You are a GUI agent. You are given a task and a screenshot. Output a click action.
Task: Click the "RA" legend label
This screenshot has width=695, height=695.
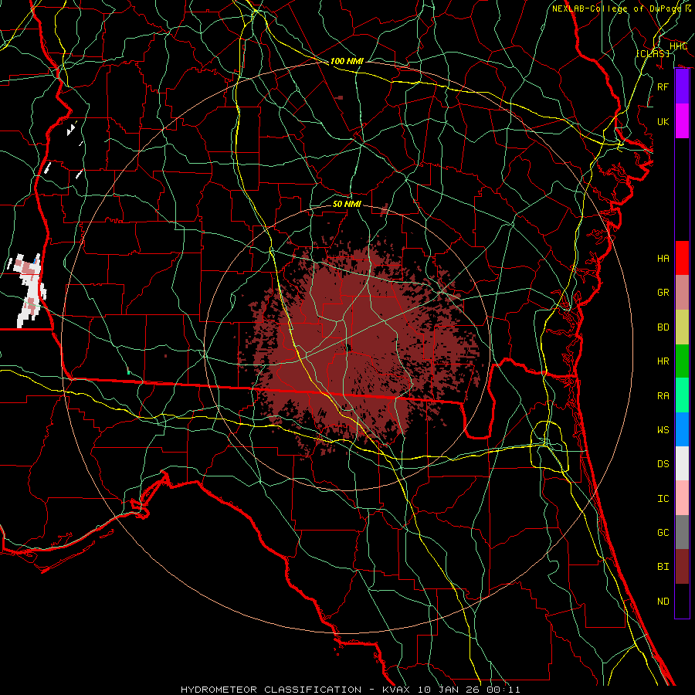tap(663, 396)
